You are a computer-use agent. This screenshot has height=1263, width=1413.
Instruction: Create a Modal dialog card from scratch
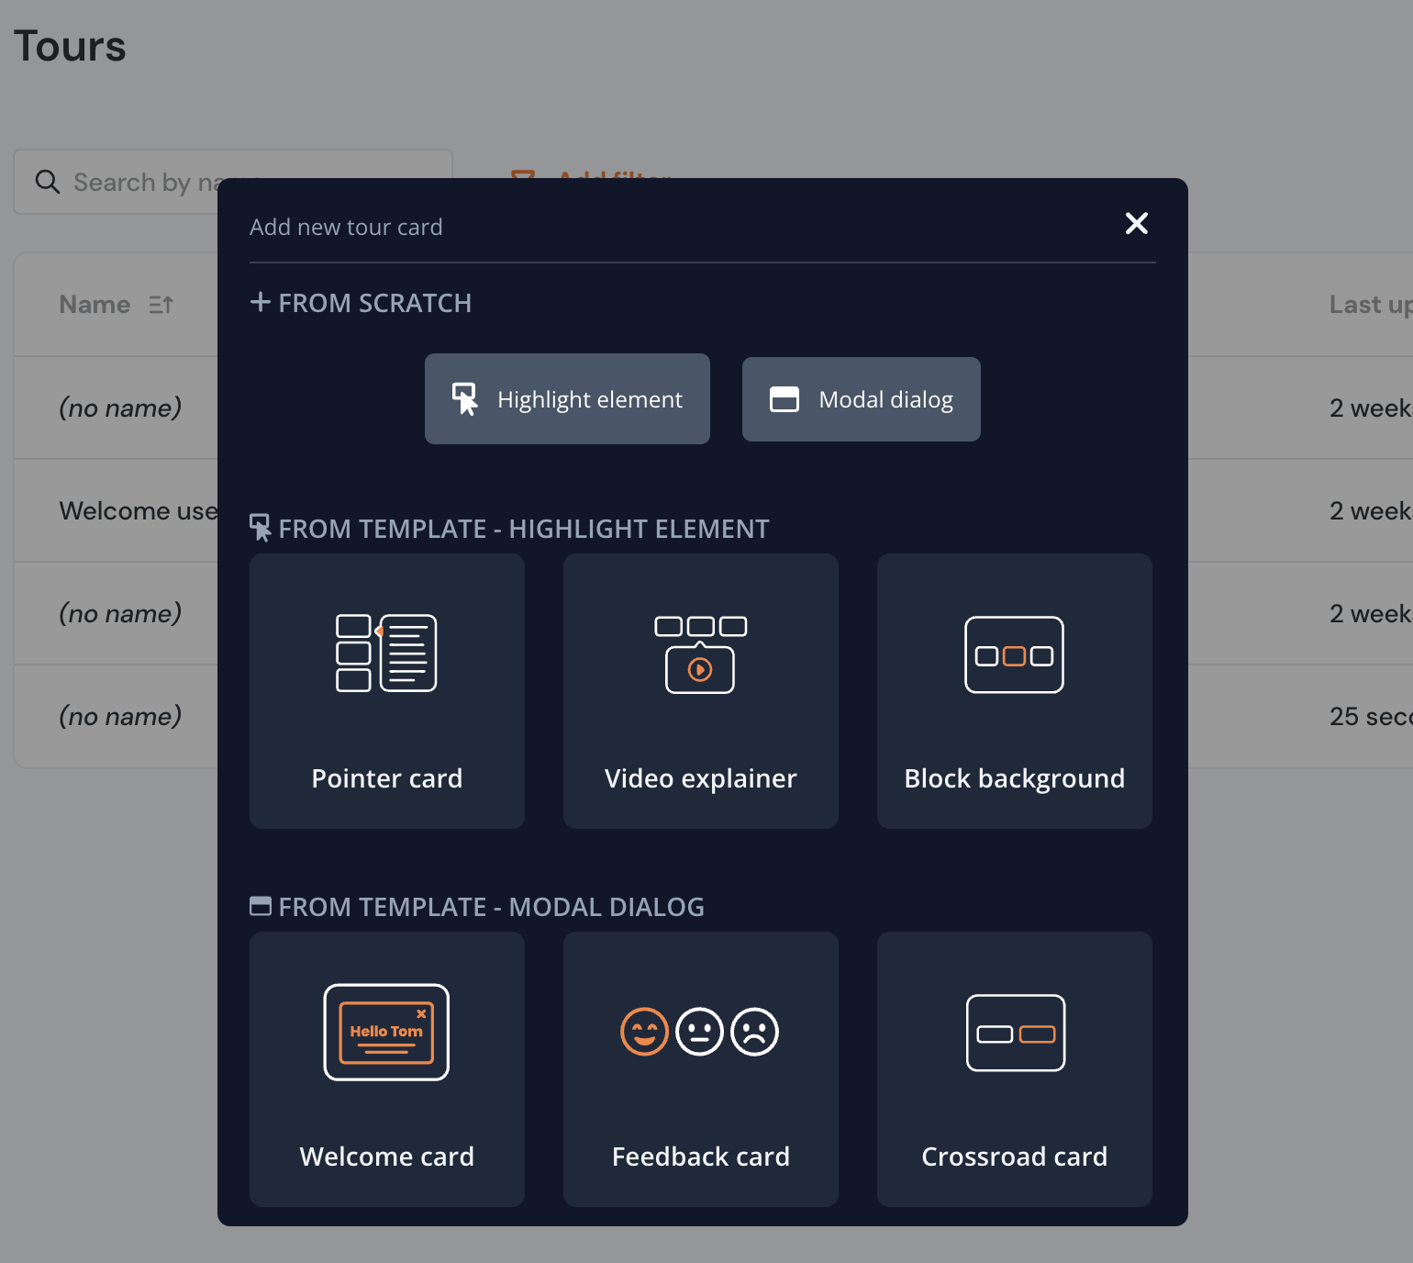coord(861,399)
